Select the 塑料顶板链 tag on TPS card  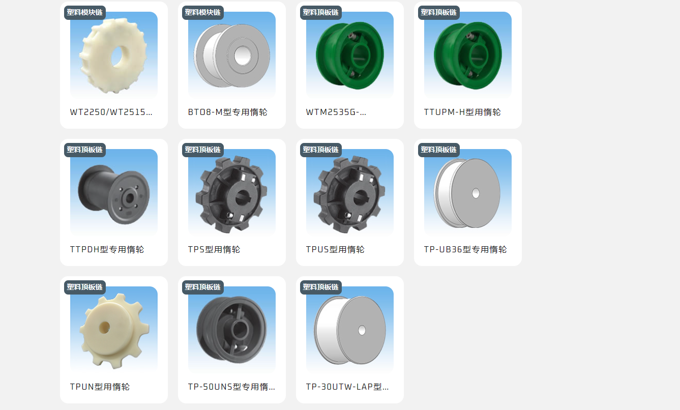(x=203, y=150)
